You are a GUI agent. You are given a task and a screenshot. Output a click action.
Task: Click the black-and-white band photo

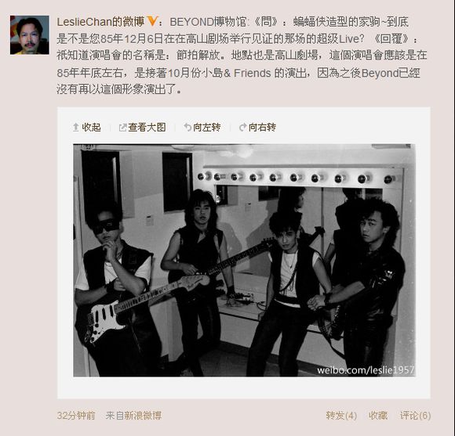(244, 260)
